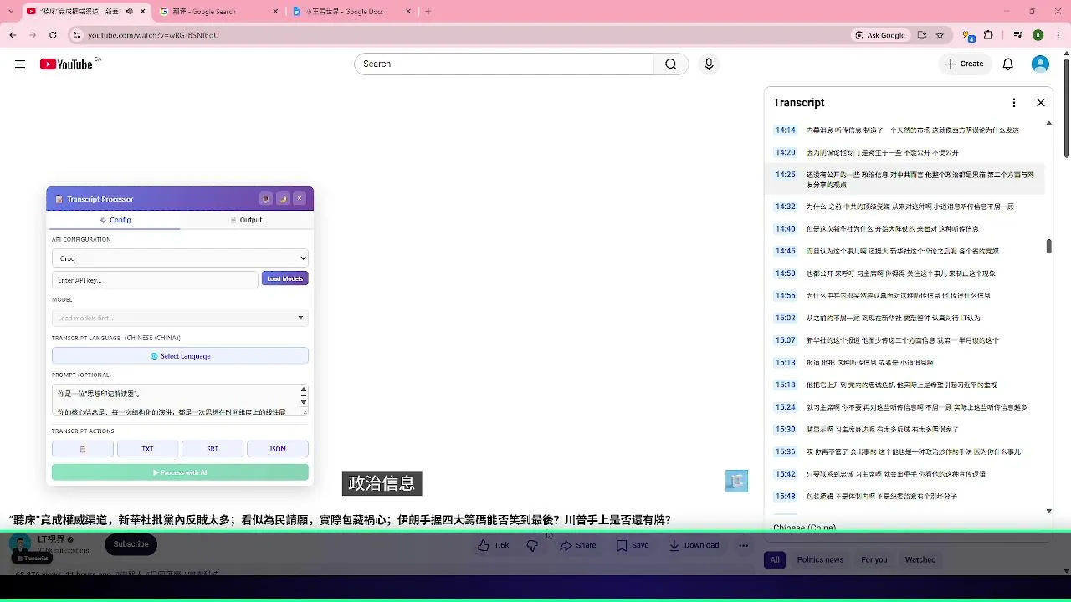This screenshot has height=602, width=1071.
Task: Jump to transcript timestamp 14:14
Action: pos(785,130)
